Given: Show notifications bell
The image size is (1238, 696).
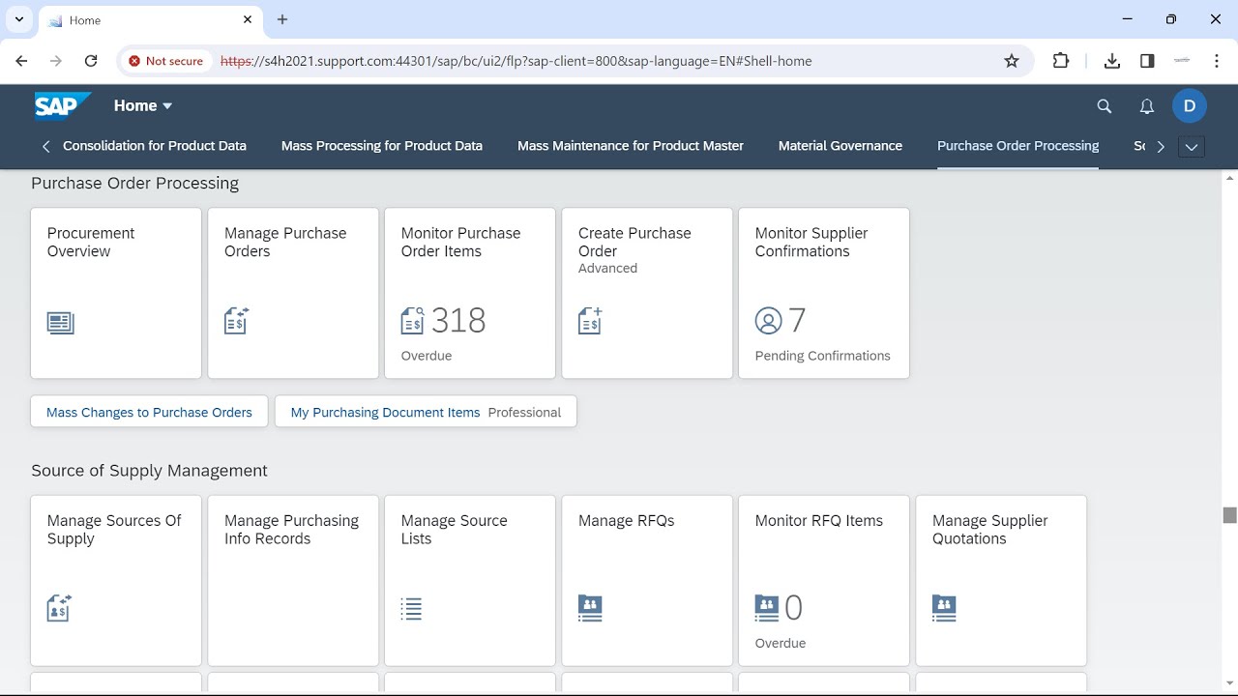Looking at the screenshot, I should click(x=1147, y=106).
